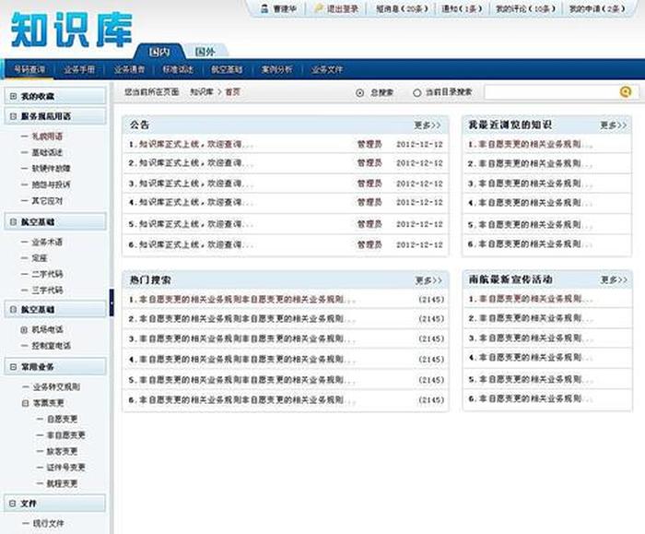Screen dimensions: 645x534
Task: Select the 总搜索 radio button
Action: [359, 92]
